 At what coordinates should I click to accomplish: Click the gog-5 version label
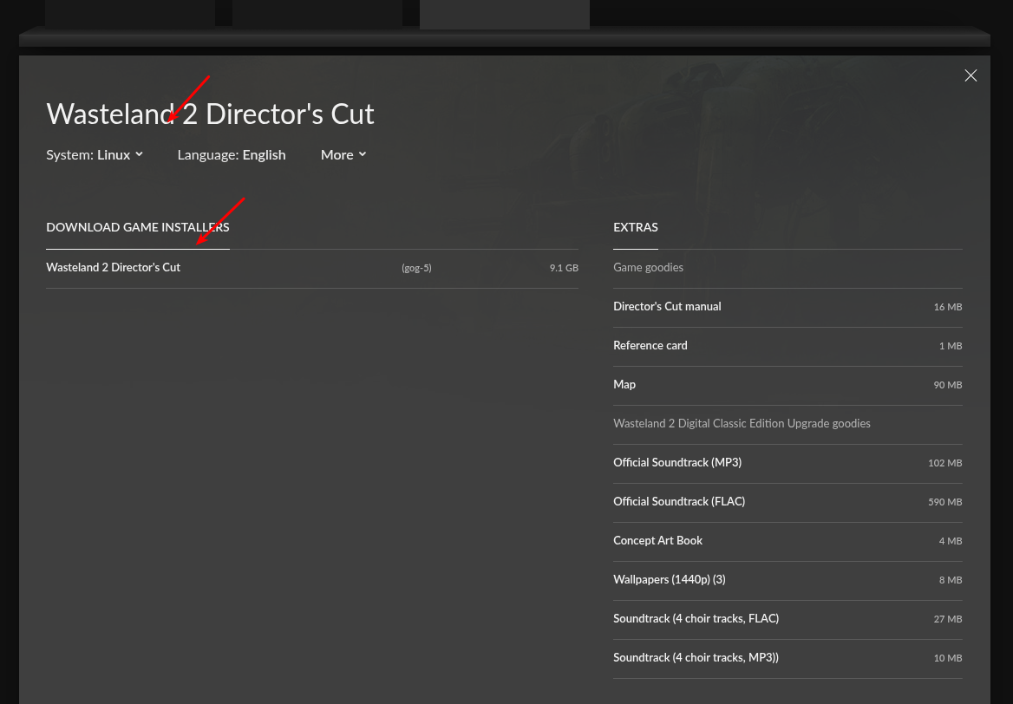click(x=416, y=268)
